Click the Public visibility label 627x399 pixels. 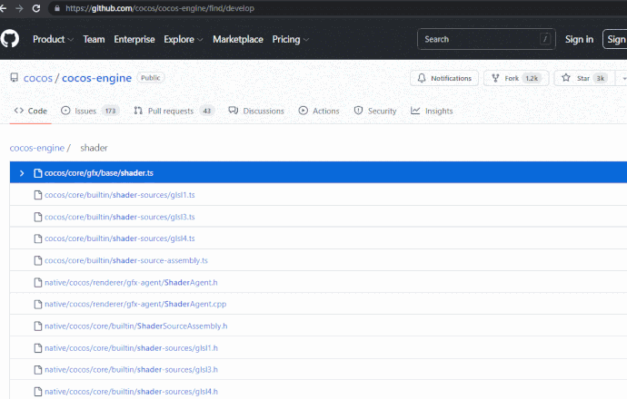coord(151,78)
